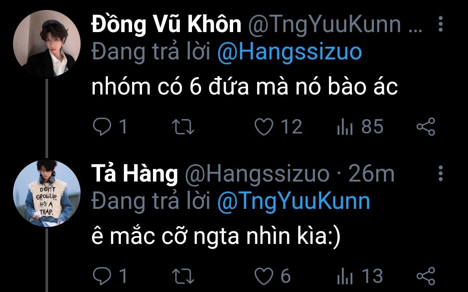The height and width of the screenshot is (292, 468).
Task: Click the @TngYuuKunn mention link
Action: pos(294,202)
